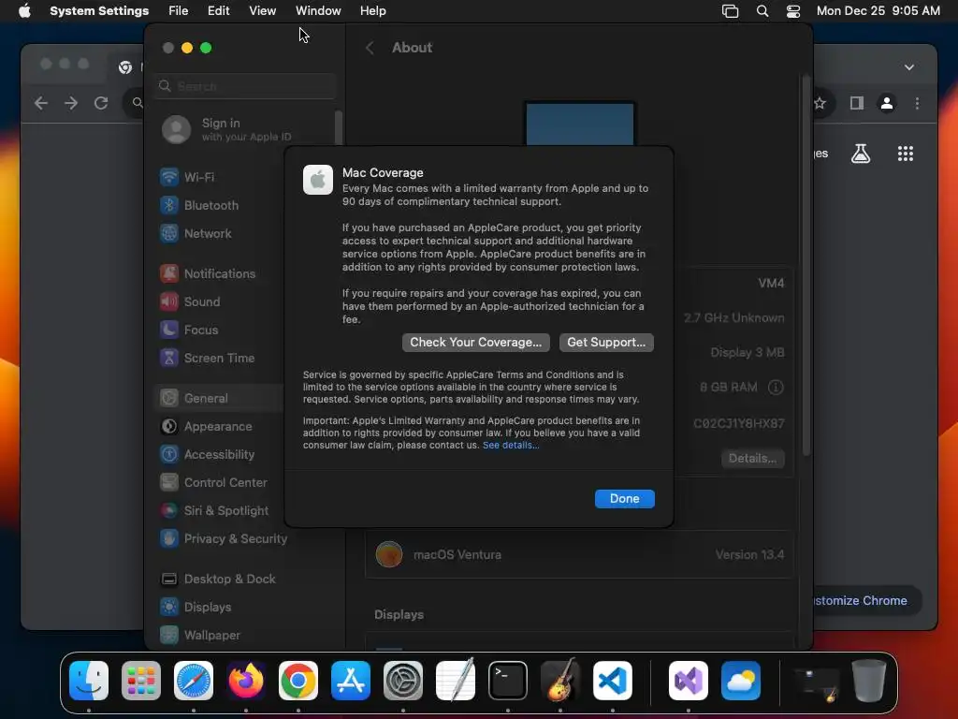The width and height of the screenshot is (958, 719).
Task: Launch Safari from the Dock
Action: pyautogui.click(x=194, y=681)
